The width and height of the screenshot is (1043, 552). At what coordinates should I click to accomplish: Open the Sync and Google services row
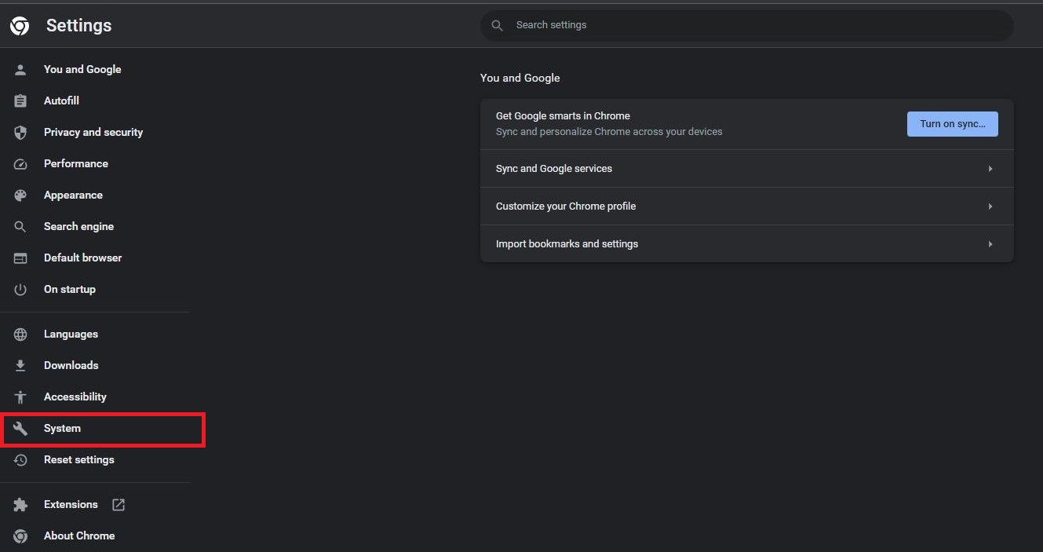tap(747, 169)
